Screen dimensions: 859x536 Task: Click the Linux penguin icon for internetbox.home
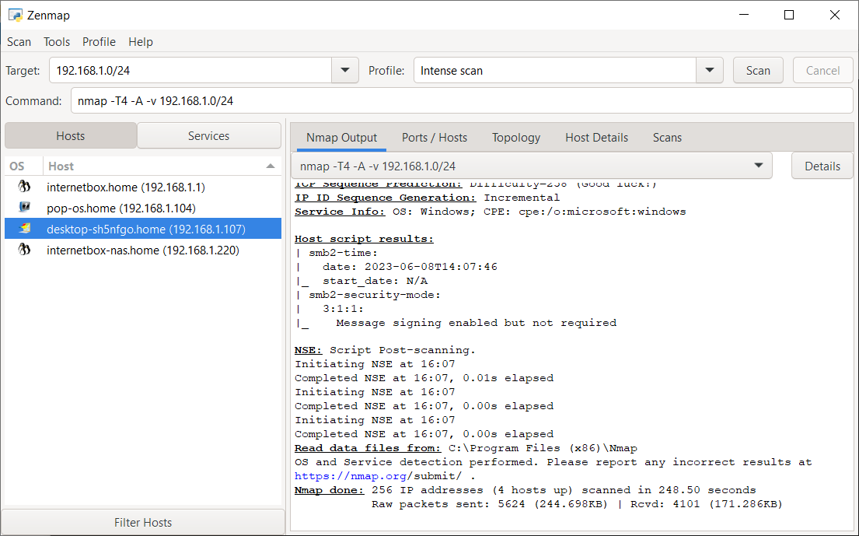(24, 187)
